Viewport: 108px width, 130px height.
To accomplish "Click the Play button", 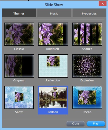I will tap(96, 123).
